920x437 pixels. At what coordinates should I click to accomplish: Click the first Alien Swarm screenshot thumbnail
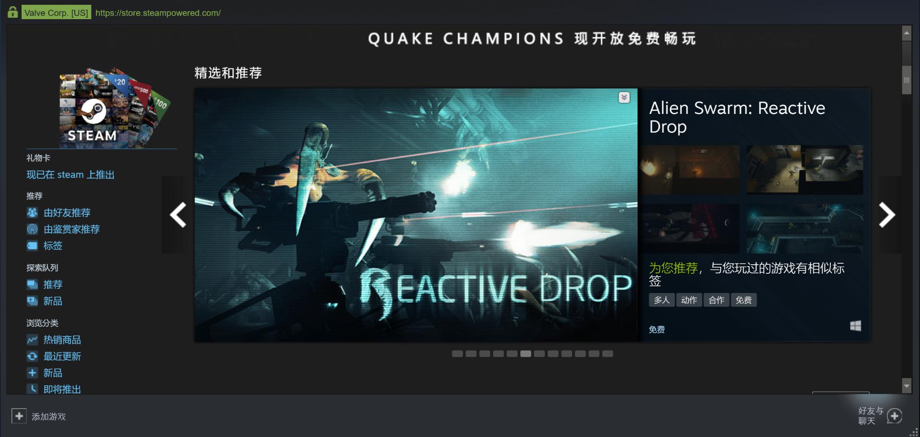click(690, 169)
